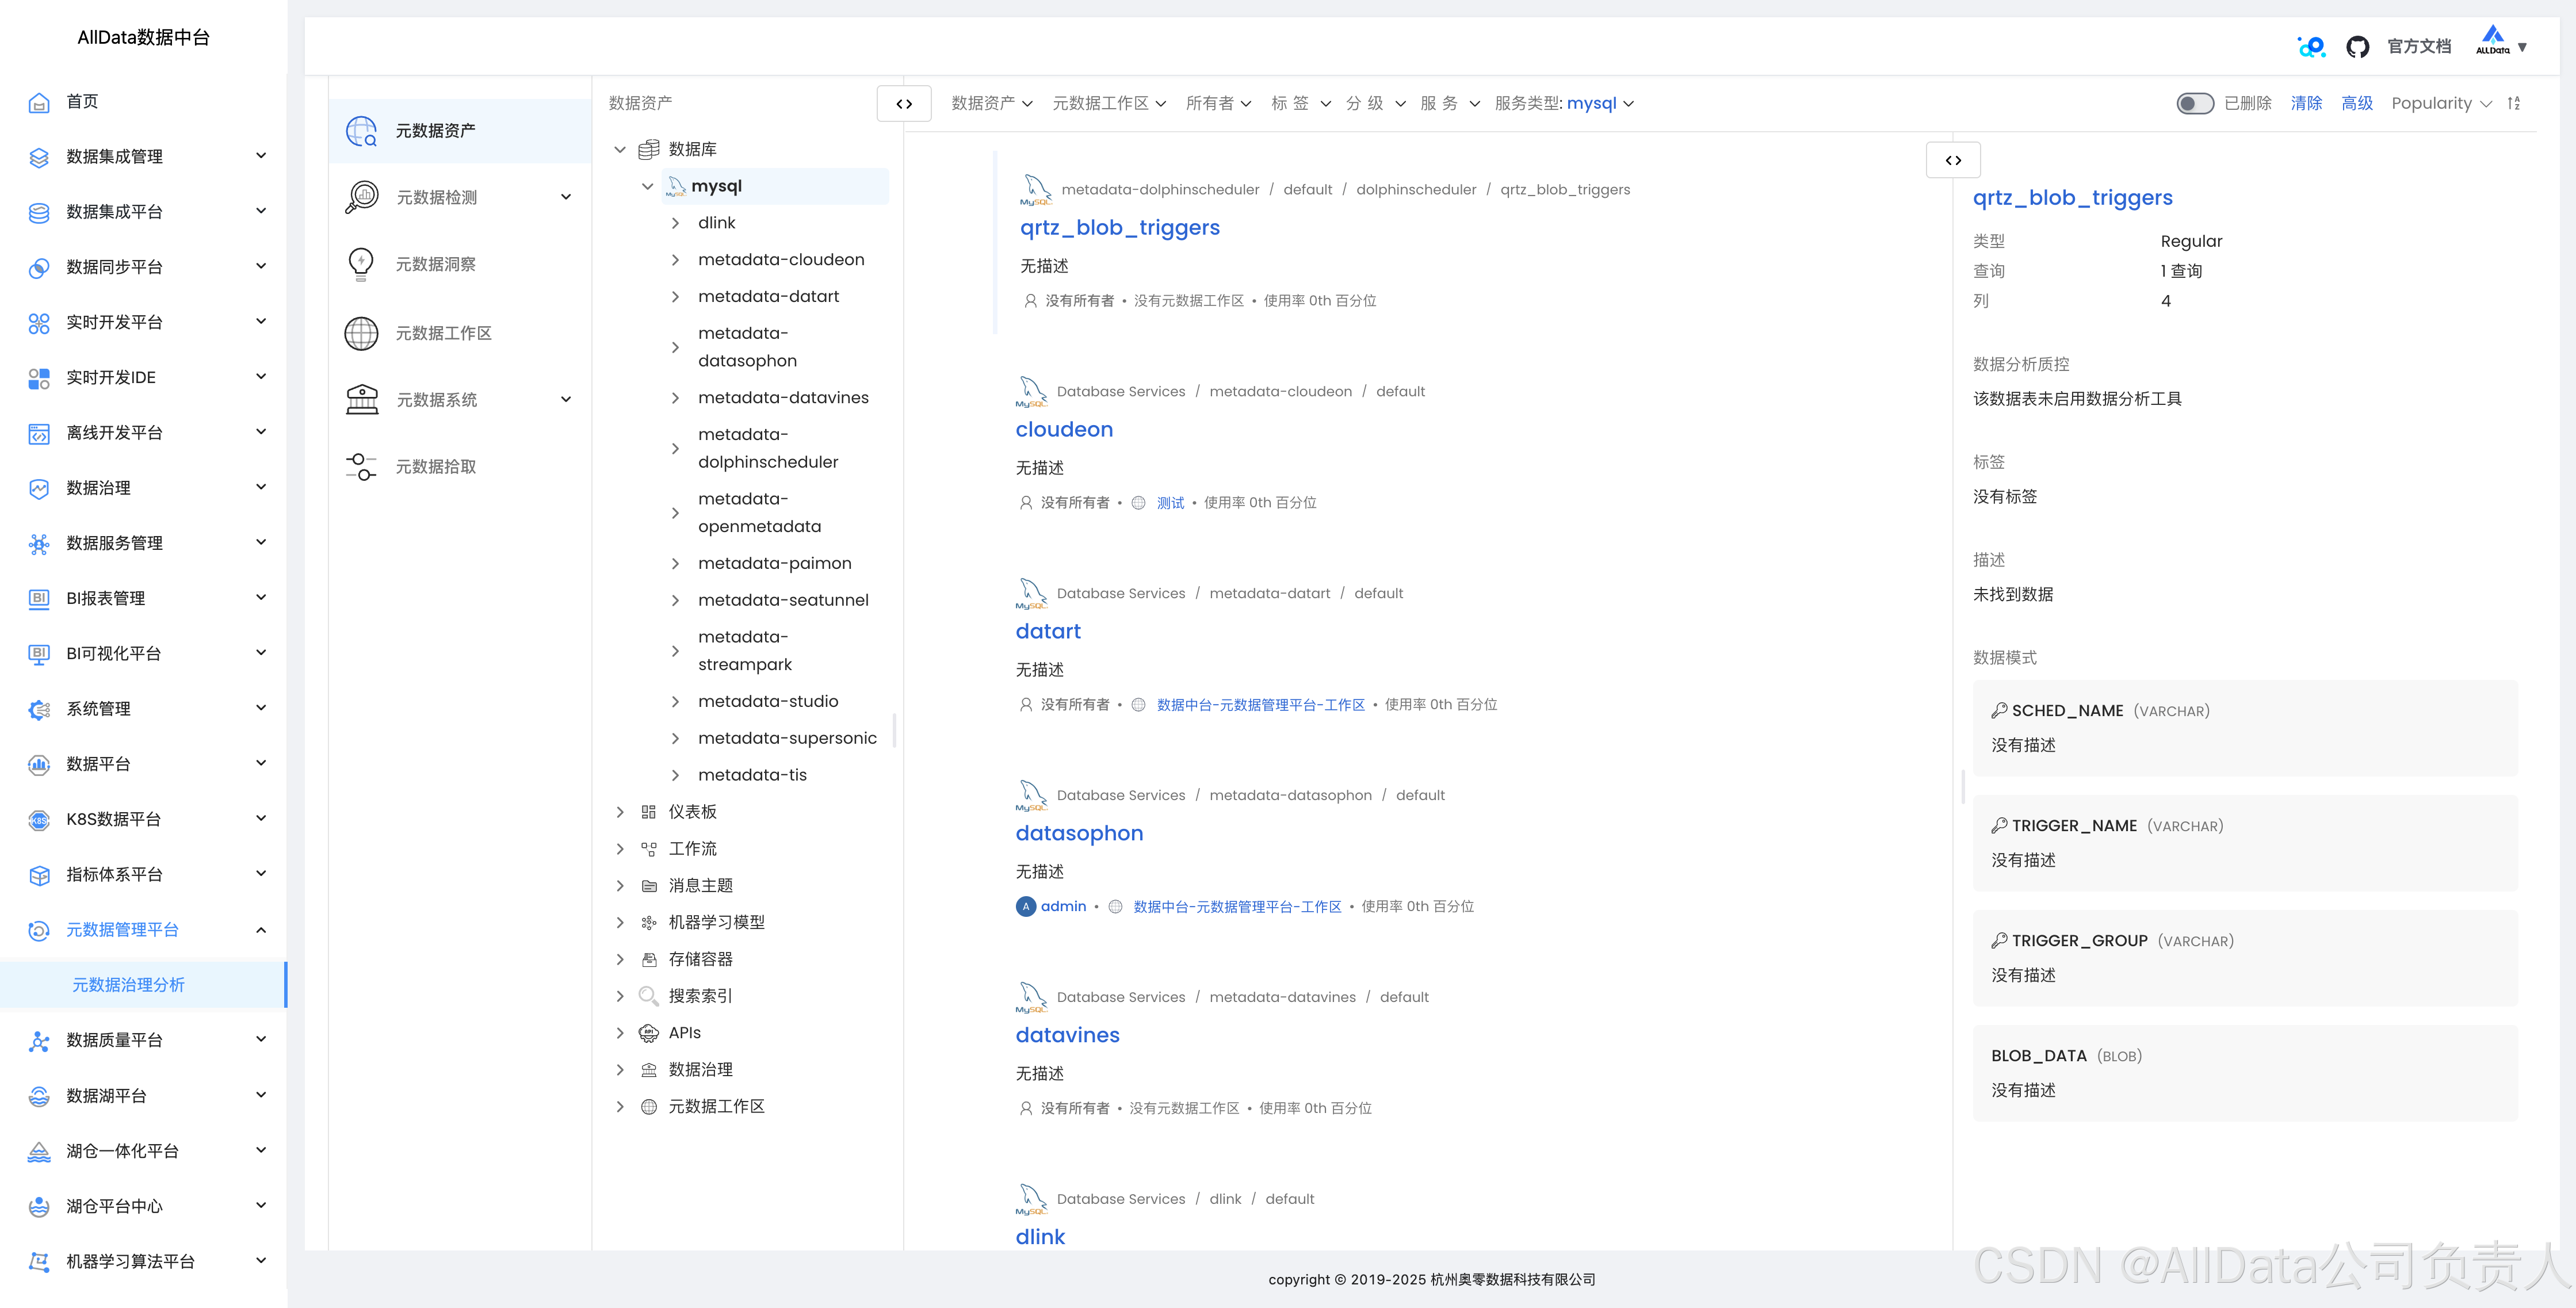
Task: Open BI报表管理 sidebar menu
Action: coord(144,598)
